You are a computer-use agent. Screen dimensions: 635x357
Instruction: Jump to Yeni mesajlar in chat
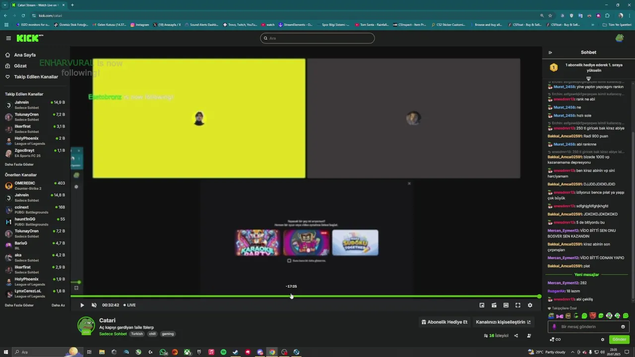[586, 275]
